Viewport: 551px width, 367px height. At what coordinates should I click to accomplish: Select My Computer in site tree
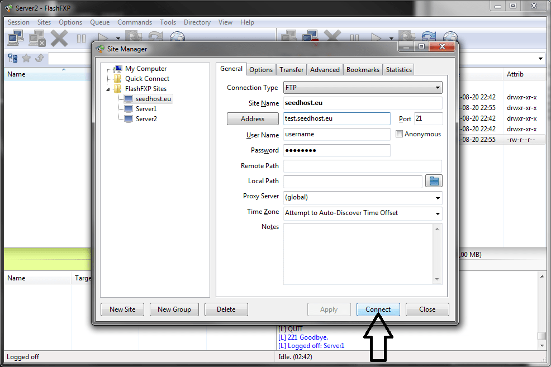[x=146, y=69]
